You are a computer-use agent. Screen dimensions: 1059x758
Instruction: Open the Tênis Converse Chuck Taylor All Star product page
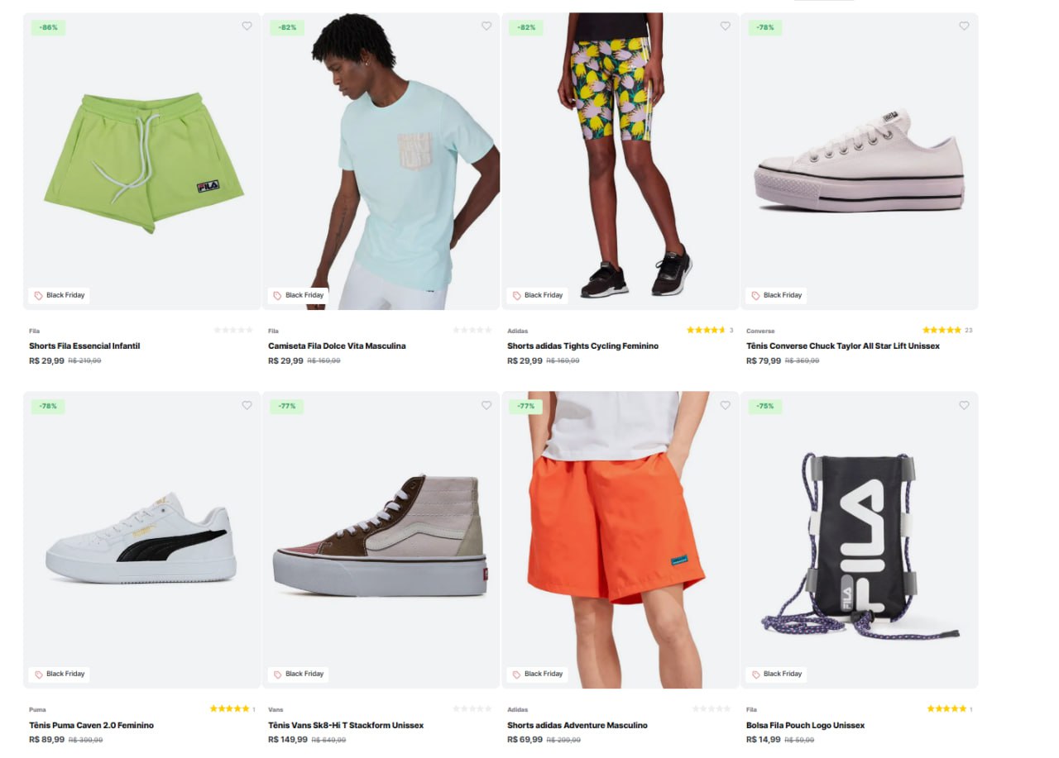point(841,346)
